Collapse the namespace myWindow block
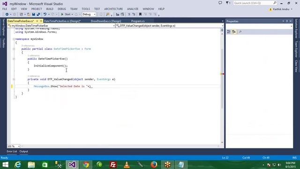Image resolution: width=300 pixels, height=169 pixels. click(14, 39)
